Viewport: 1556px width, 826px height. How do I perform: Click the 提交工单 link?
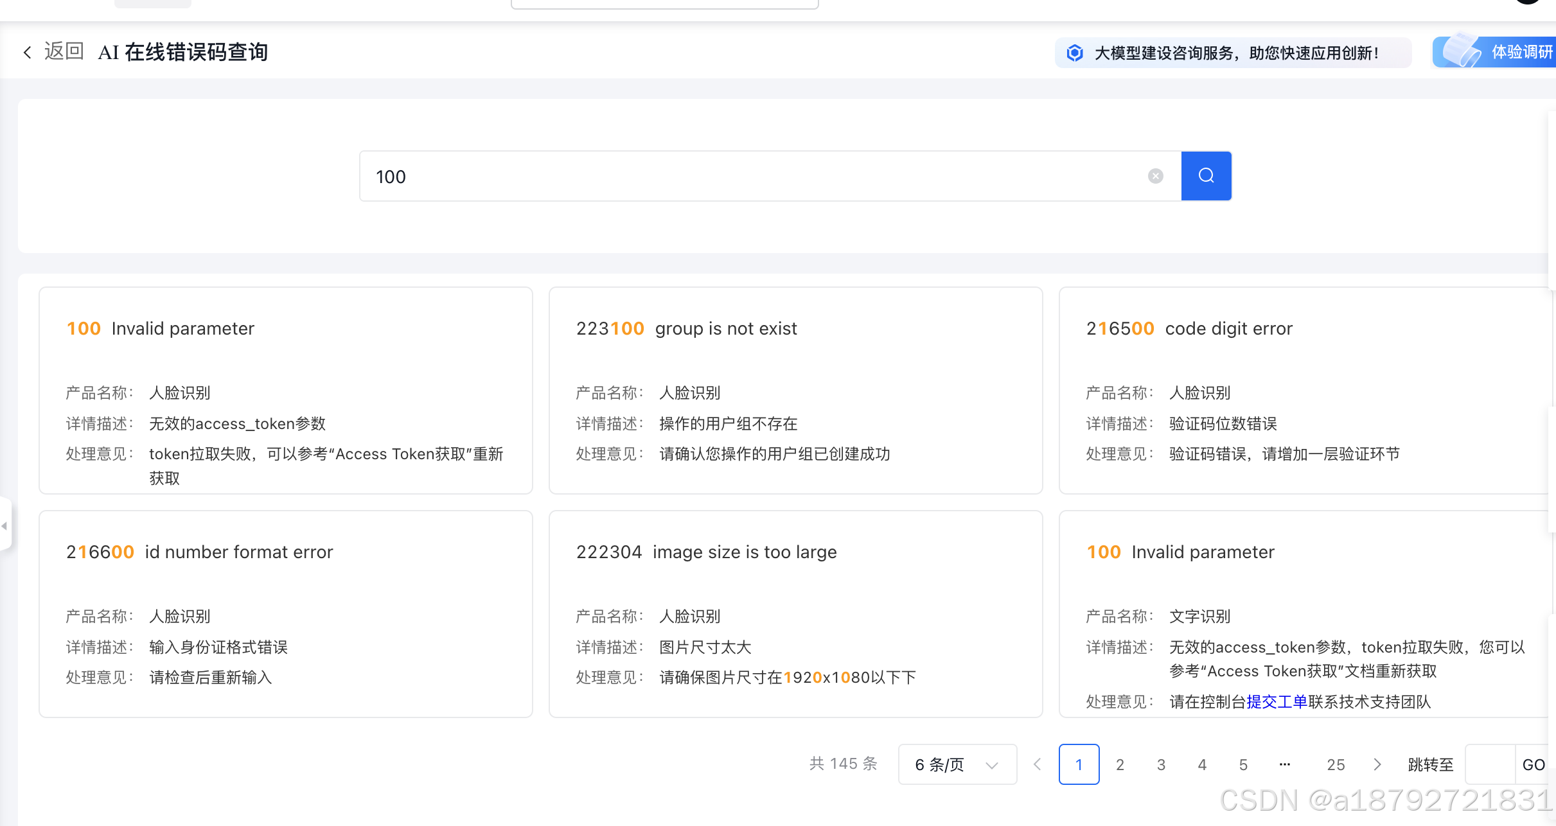point(1277,702)
